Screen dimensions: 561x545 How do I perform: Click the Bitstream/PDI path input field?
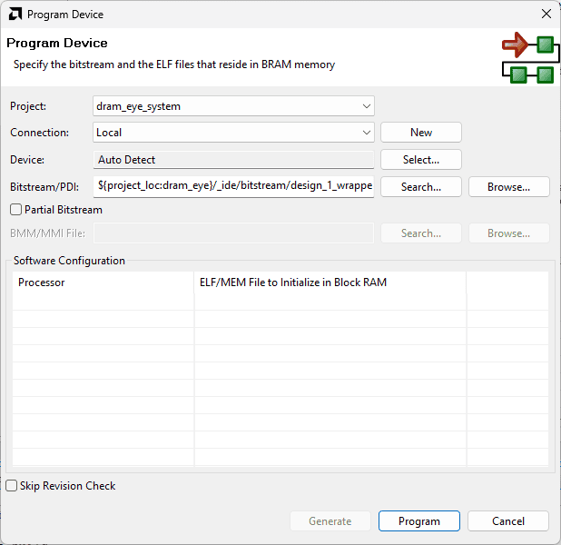[234, 187]
